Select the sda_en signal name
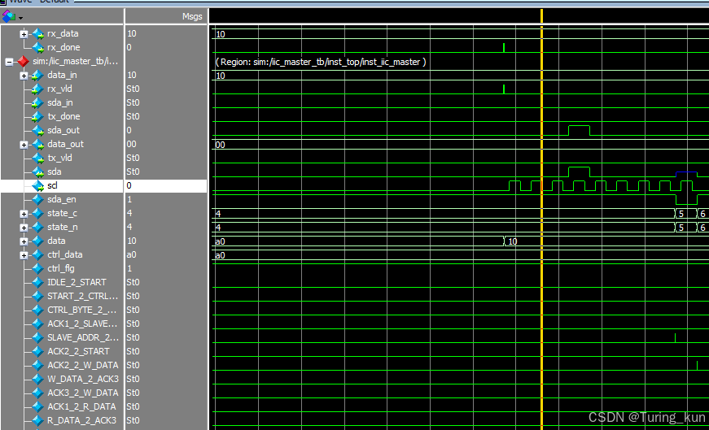The width and height of the screenshot is (709, 430). pyautogui.click(x=62, y=200)
